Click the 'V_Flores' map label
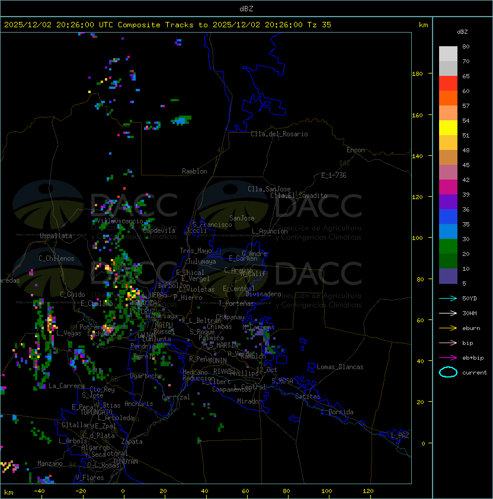This screenshot has height=499, width=493. coord(89,478)
